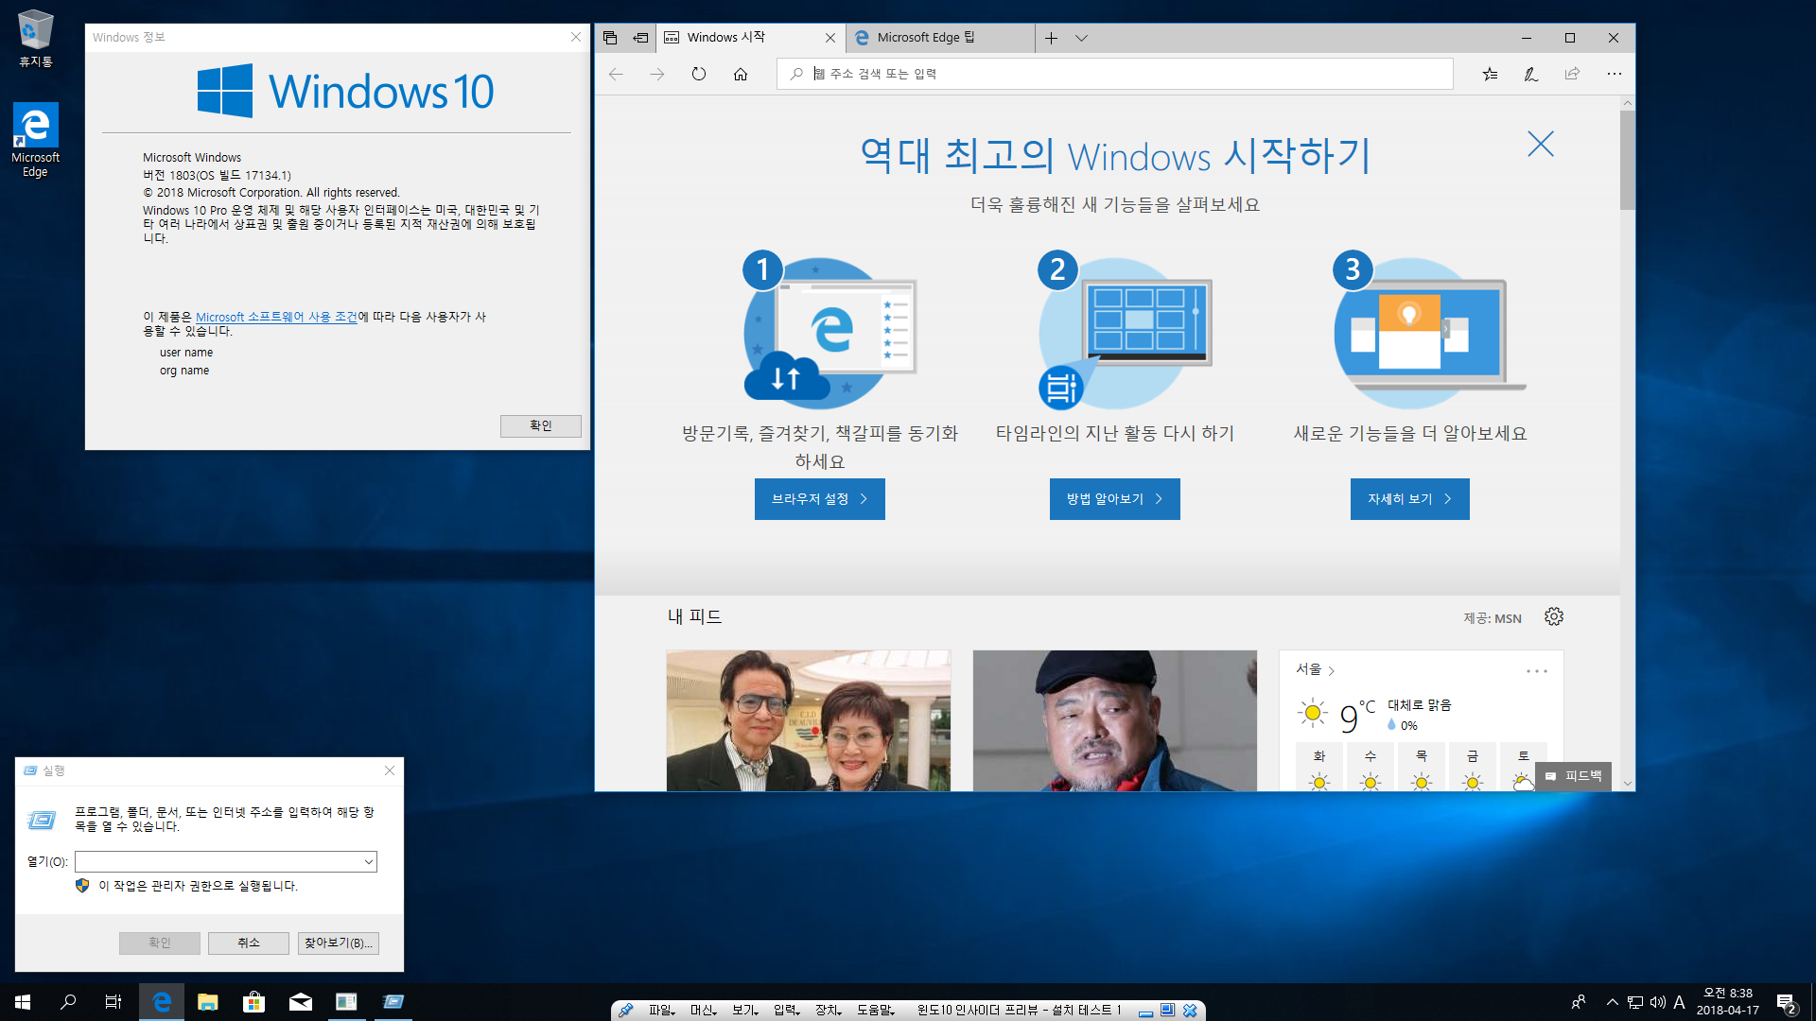Toggle the IME input mode A indicator
The width and height of the screenshot is (1816, 1021).
point(1680,1002)
